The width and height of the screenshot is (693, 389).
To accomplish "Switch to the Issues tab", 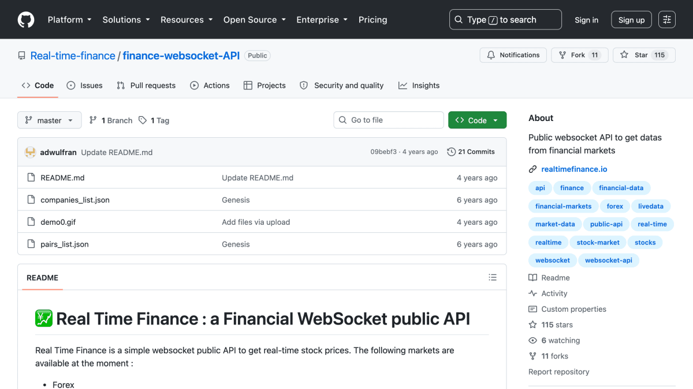I will (x=84, y=85).
